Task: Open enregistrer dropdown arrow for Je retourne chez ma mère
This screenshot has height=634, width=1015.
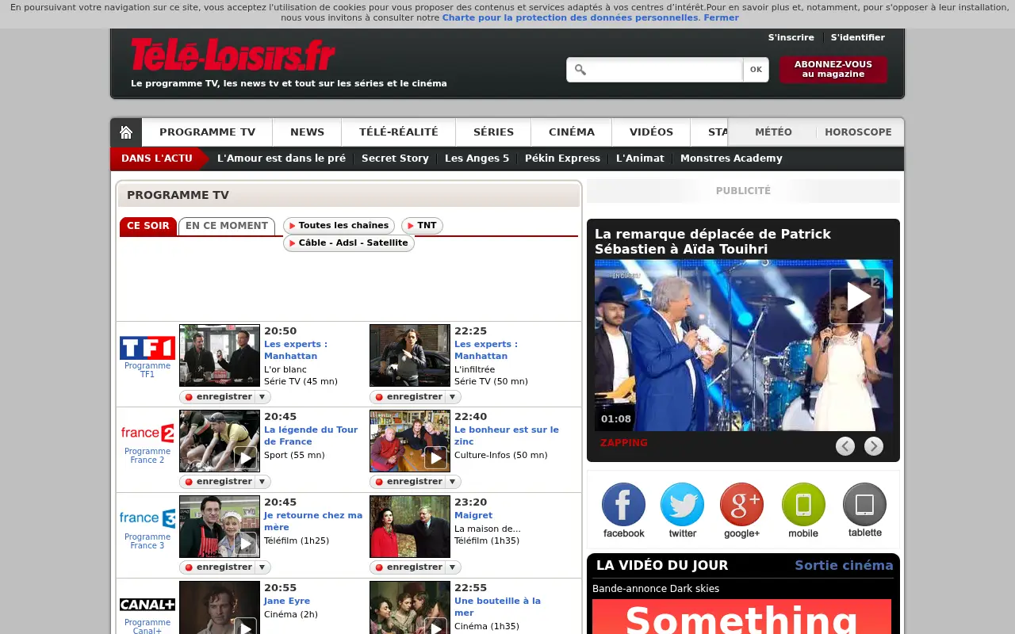Action: coord(262,567)
